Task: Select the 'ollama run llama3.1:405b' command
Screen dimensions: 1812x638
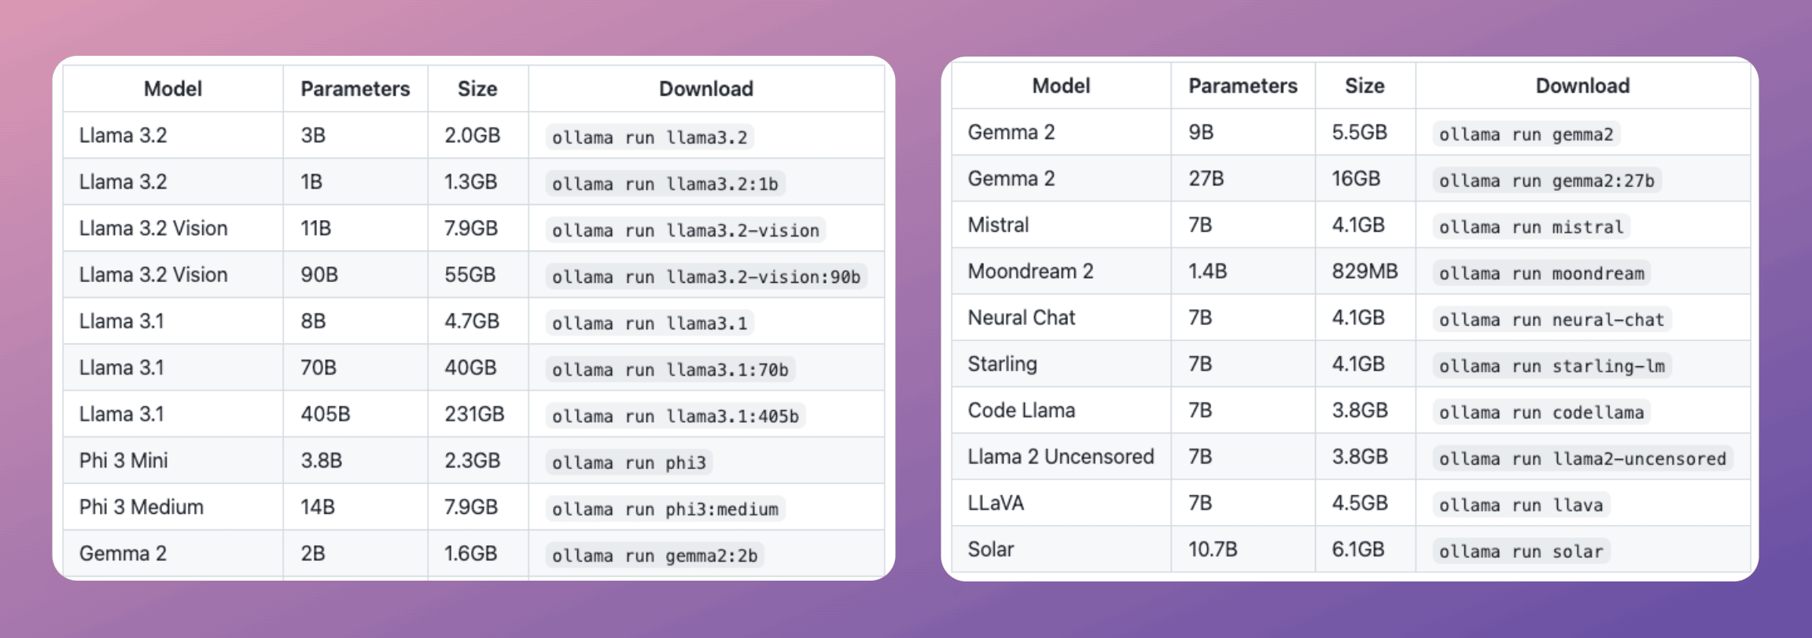Action: pos(676,416)
